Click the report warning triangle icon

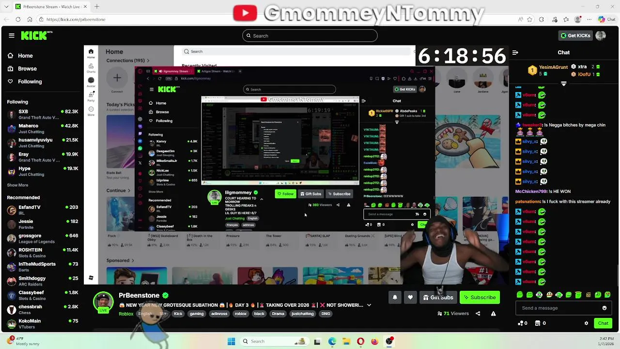coord(493,314)
